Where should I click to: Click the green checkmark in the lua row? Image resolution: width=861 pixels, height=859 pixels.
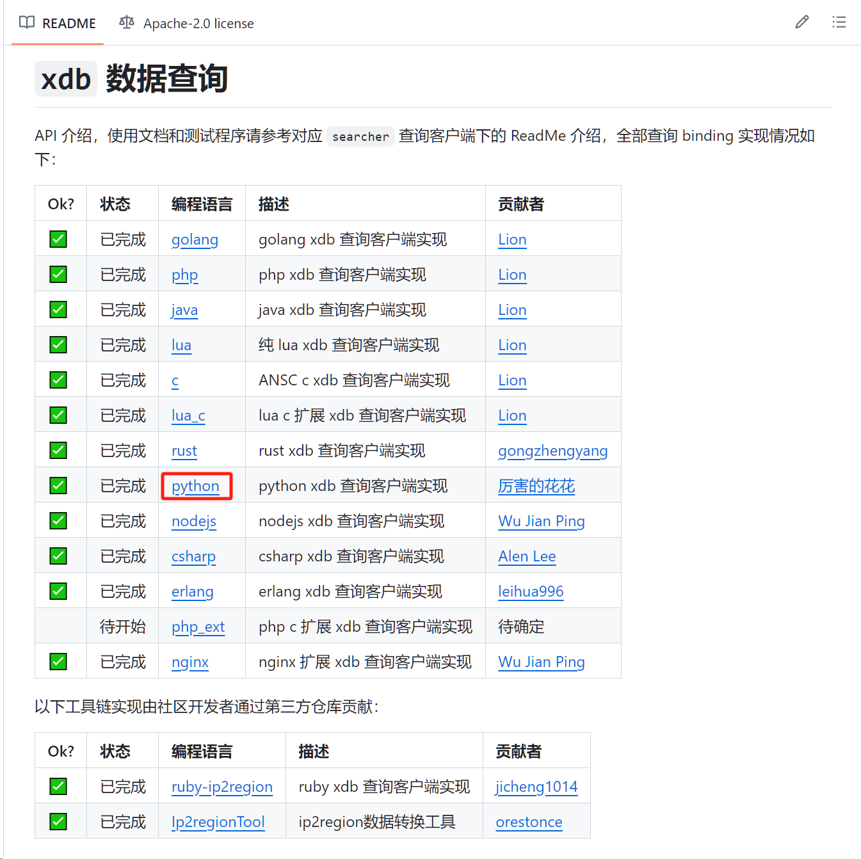pos(58,344)
